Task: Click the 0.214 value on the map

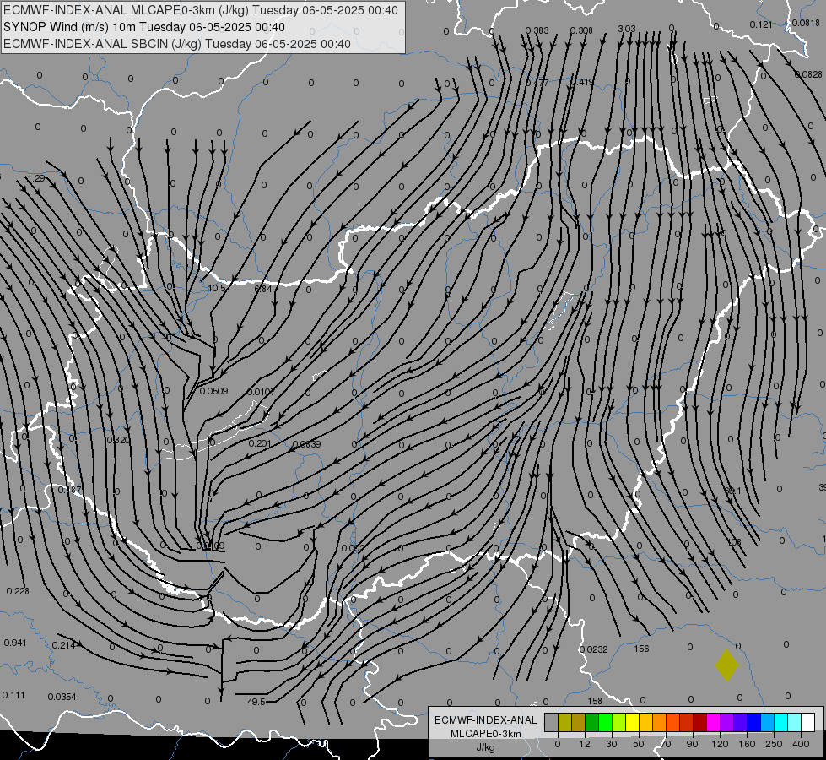Action: pos(63,645)
